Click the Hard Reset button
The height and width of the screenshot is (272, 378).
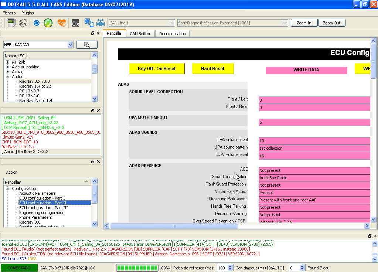(213, 69)
